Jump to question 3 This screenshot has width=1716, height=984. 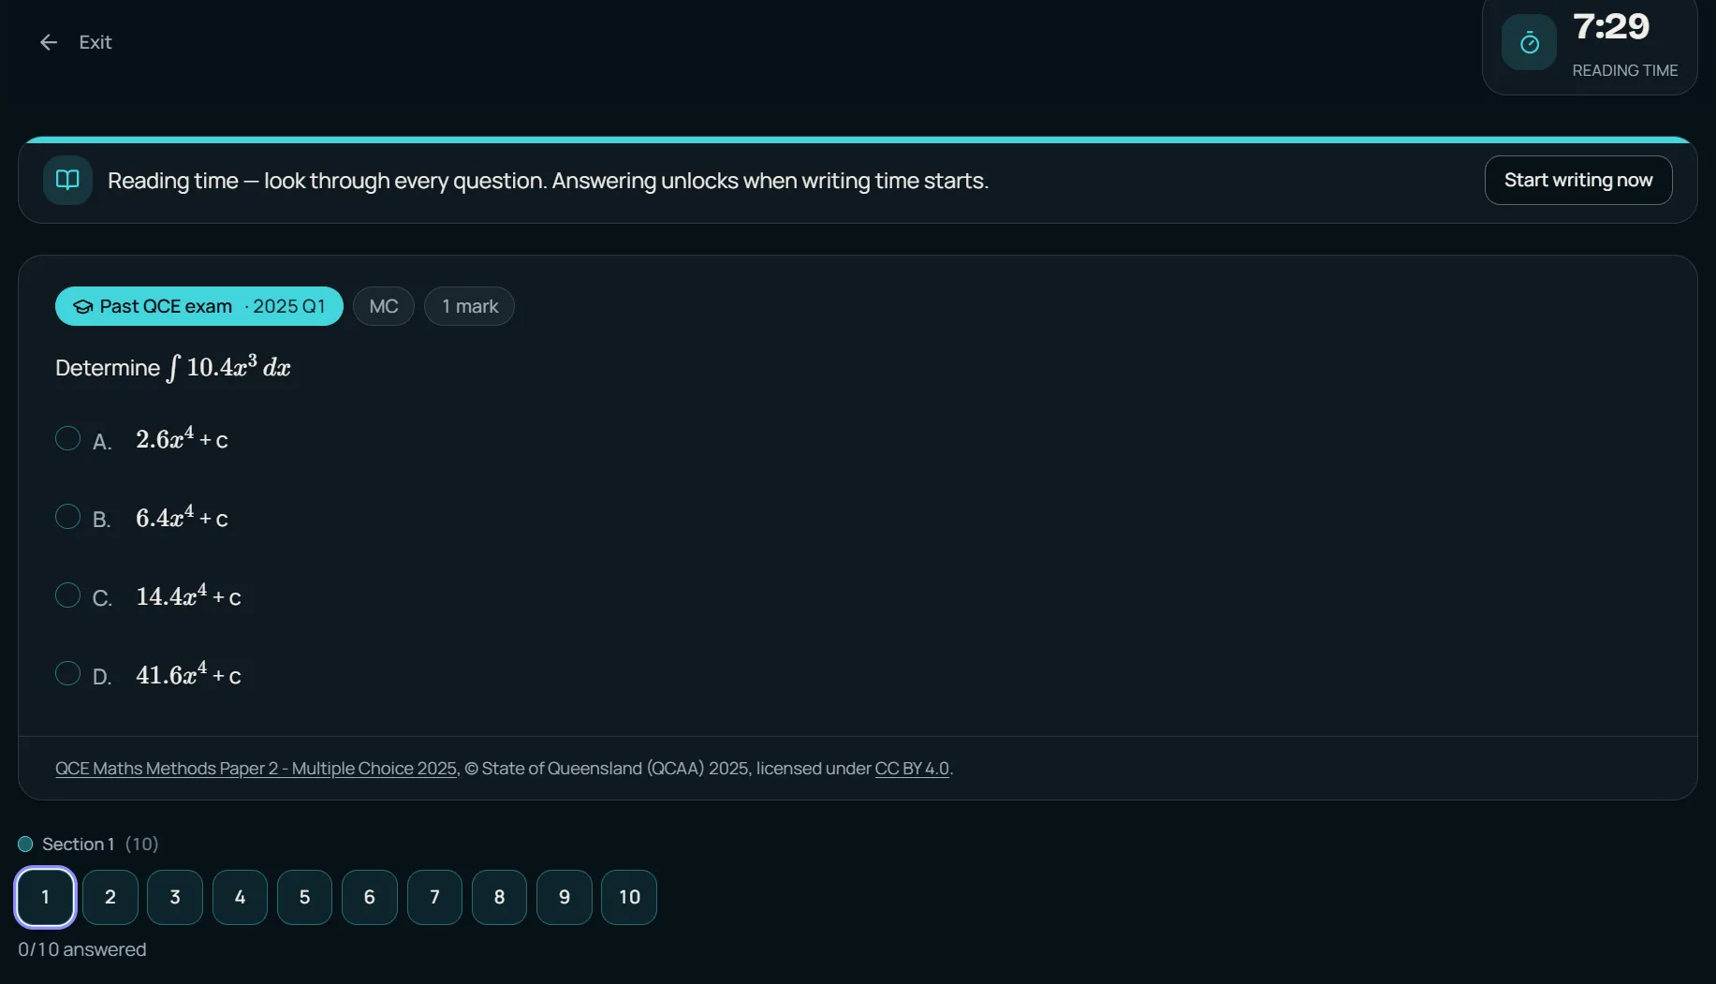(x=175, y=897)
